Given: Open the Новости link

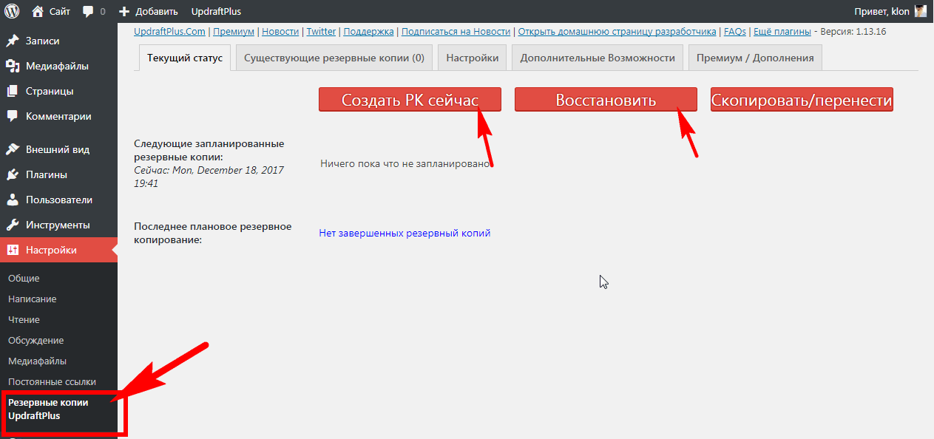Looking at the screenshot, I should pyautogui.click(x=280, y=32).
